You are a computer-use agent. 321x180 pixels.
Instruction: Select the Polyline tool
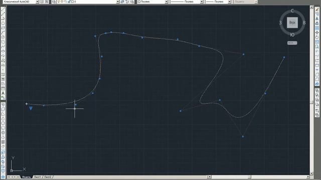coord(3,18)
